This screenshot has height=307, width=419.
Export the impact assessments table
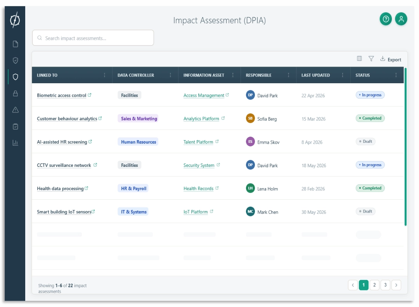click(x=391, y=59)
